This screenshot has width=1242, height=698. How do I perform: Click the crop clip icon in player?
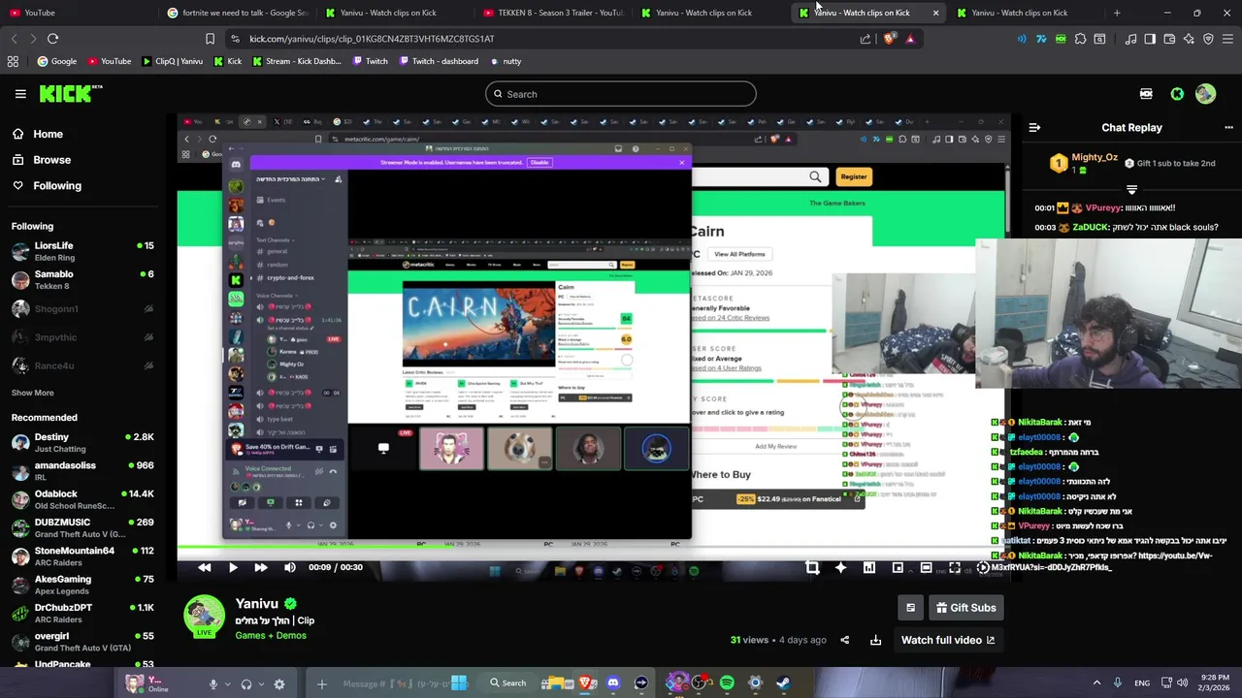point(812,568)
